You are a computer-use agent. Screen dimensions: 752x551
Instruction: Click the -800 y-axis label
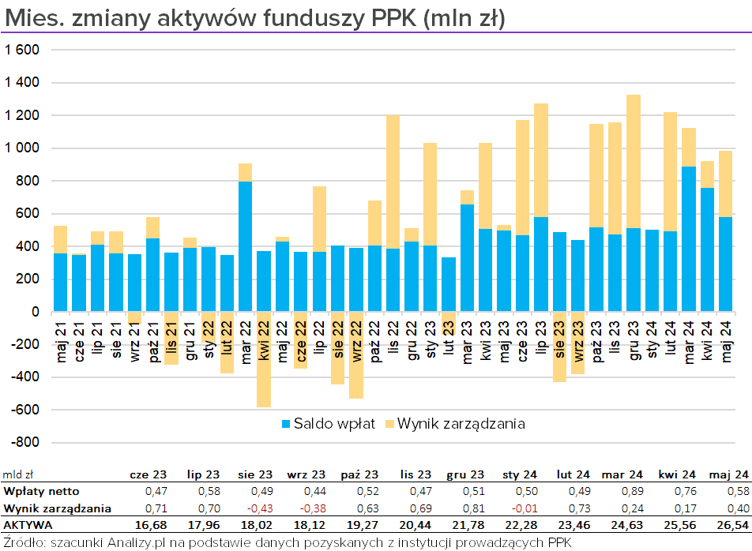pos(24,442)
